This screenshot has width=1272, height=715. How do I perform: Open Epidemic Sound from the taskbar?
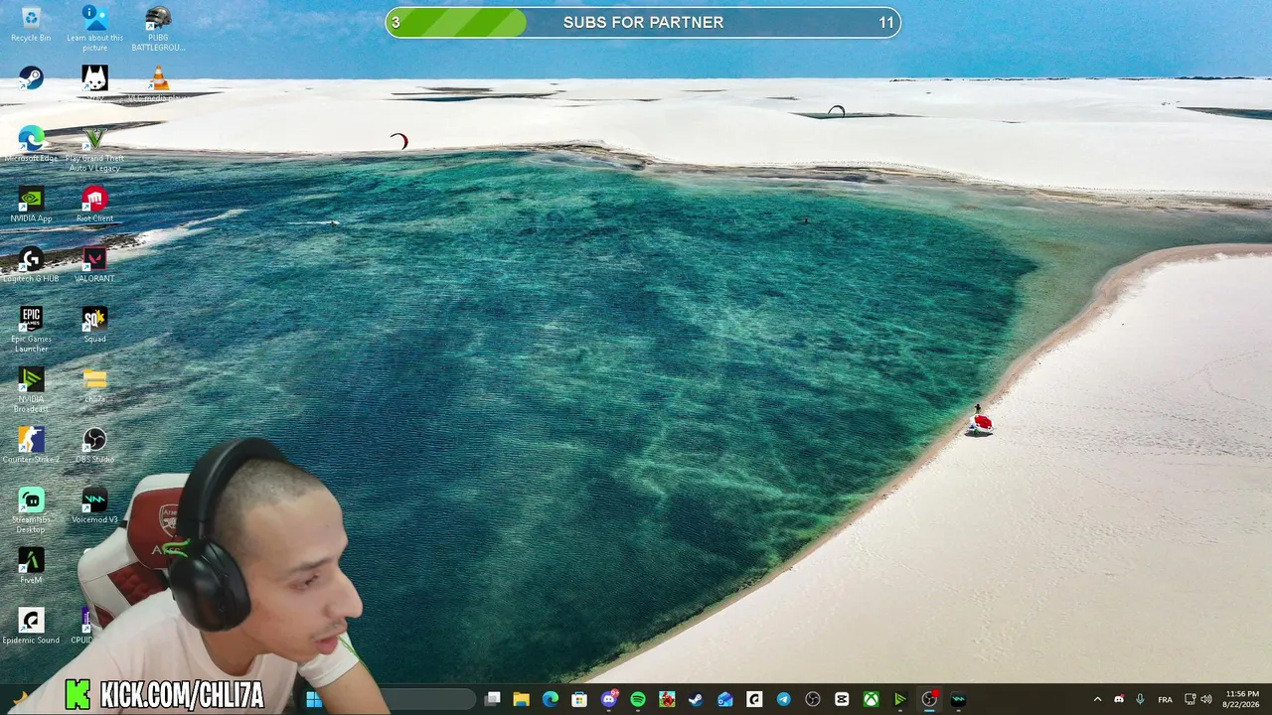754,699
